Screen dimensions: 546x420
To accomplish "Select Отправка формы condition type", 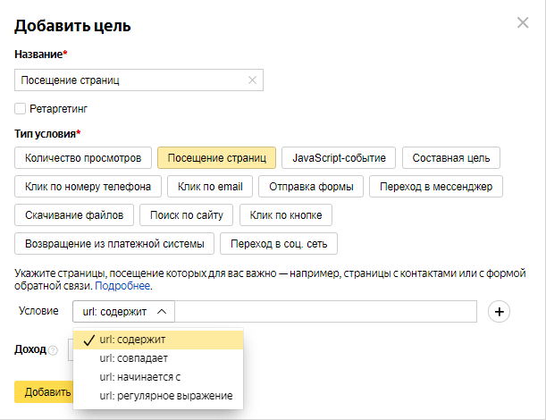I will [311, 187].
